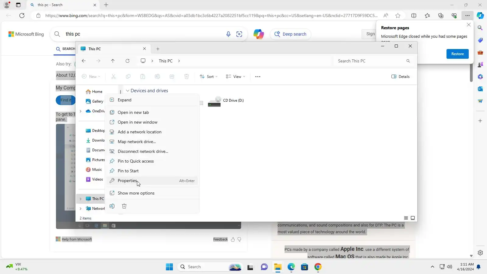Select Add a network location
Image resolution: width=487 pixels, height=274 pixels.
(x=152, y=132)
